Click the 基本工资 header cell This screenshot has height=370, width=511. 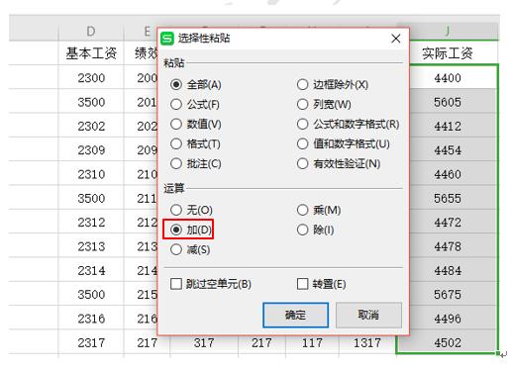click(91, 53)
